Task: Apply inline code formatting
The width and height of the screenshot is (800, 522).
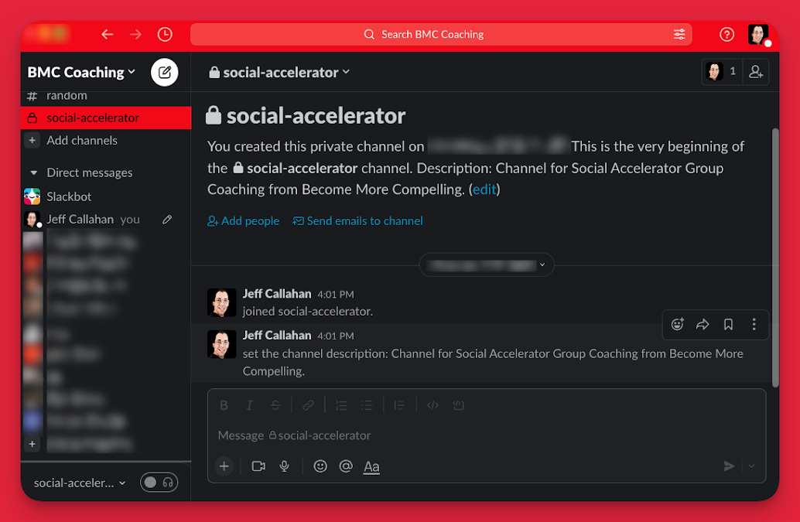Action: (432, 405)
